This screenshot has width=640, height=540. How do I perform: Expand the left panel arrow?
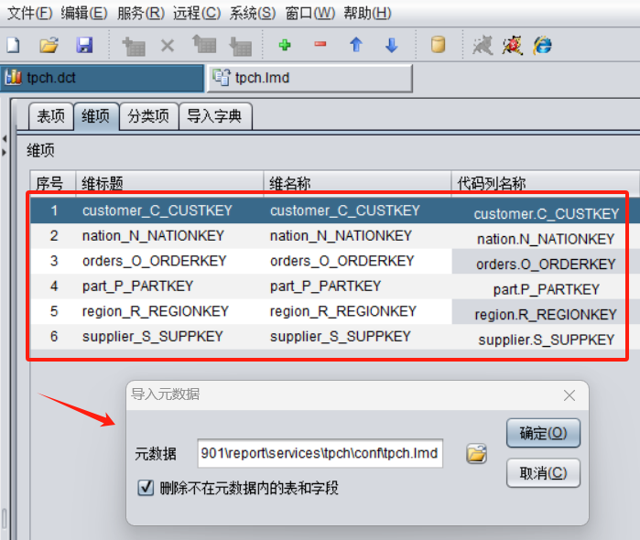pos(5,153)
